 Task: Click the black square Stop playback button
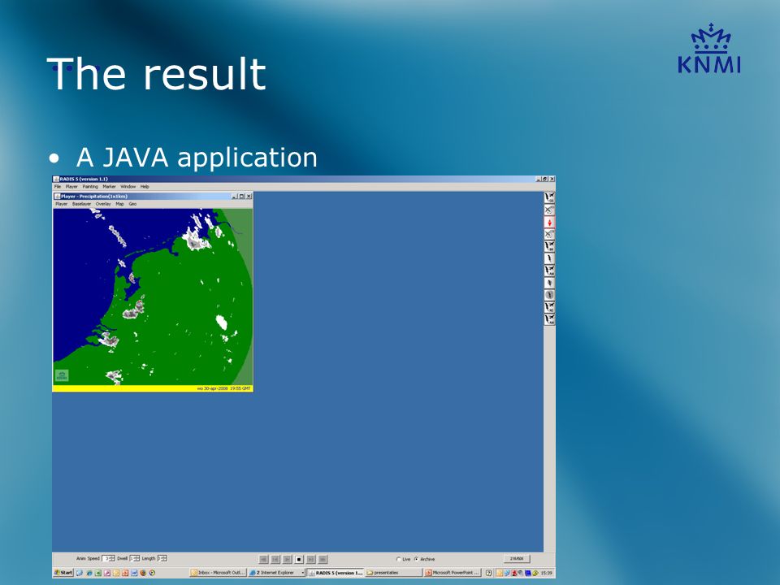(299, 559)
